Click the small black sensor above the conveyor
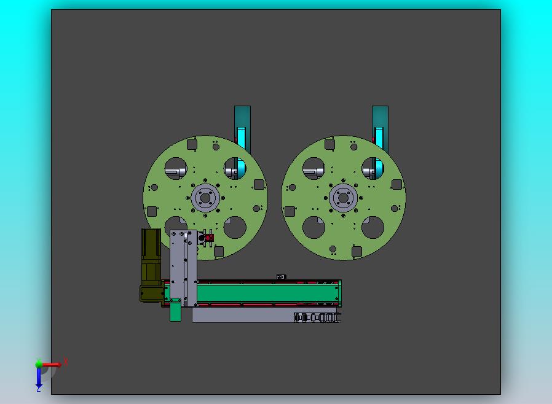This screenshot has height=404, width=552. point(280,277)
